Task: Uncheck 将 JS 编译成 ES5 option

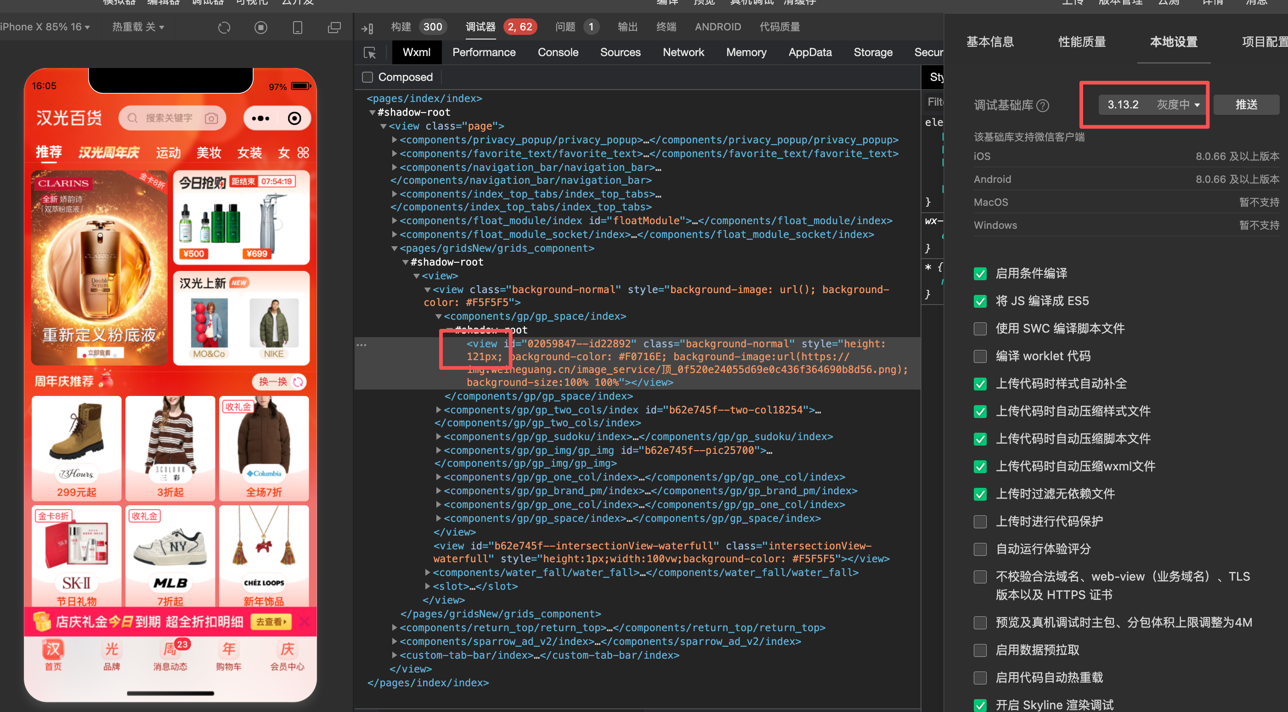Action: click(980, 301)
